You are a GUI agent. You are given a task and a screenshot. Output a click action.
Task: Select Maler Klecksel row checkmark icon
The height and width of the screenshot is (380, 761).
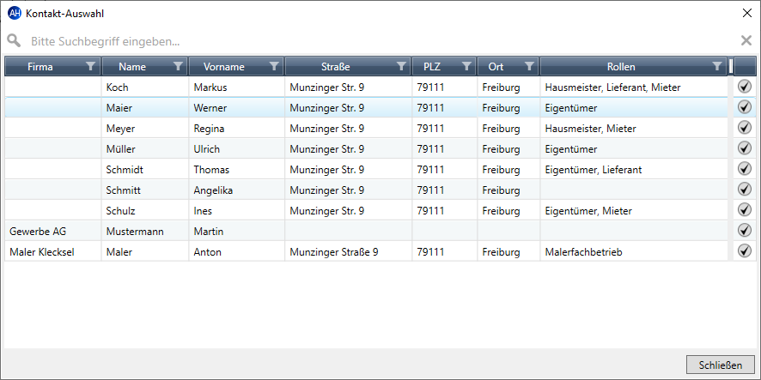[744, 251]
